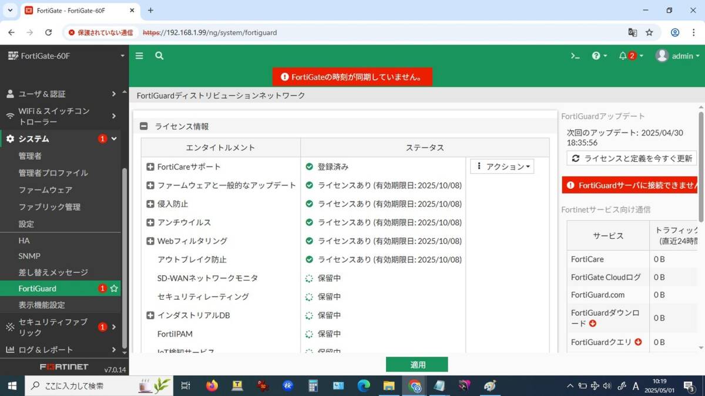This screenshot has width=705, height=396.
Task: Reload the page with browser refresh icon
Action: (48, 33)
